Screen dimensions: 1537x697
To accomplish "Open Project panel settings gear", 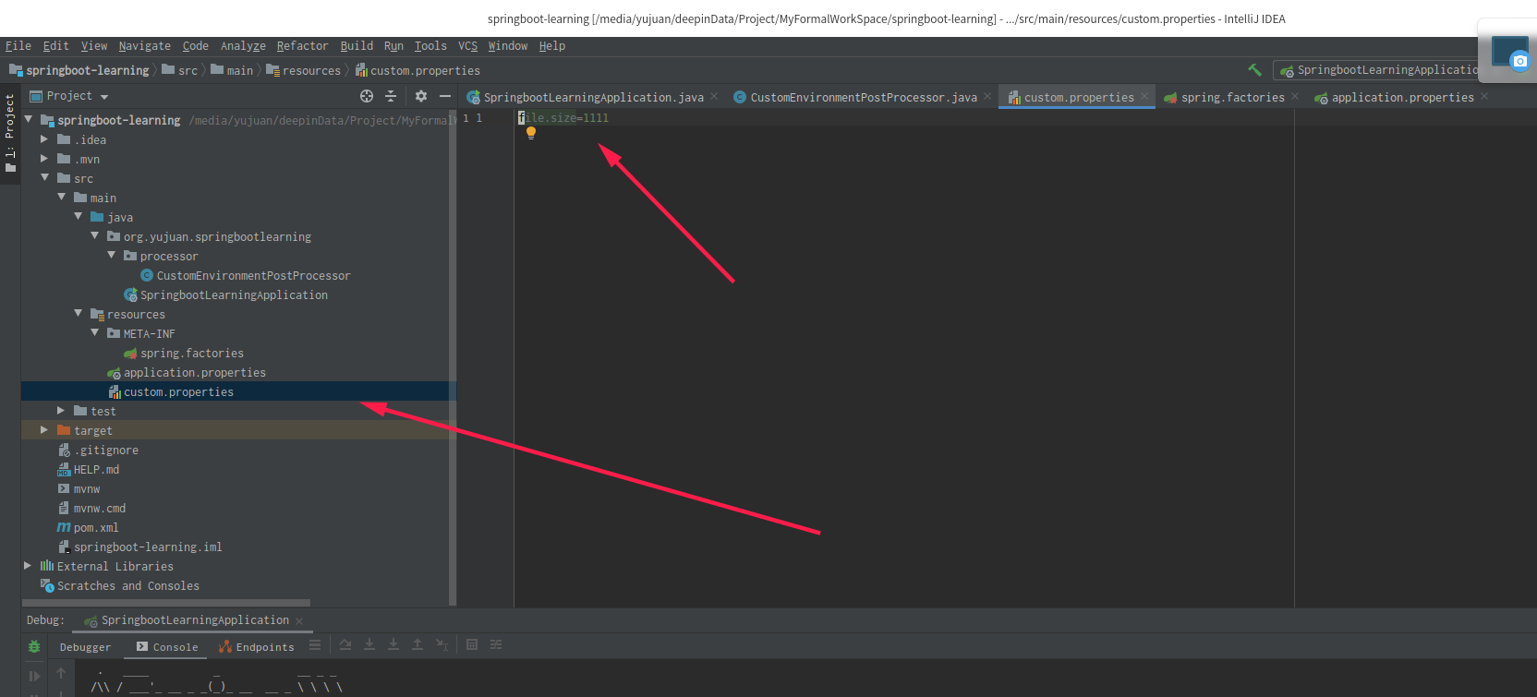I will tap(421, 96).
